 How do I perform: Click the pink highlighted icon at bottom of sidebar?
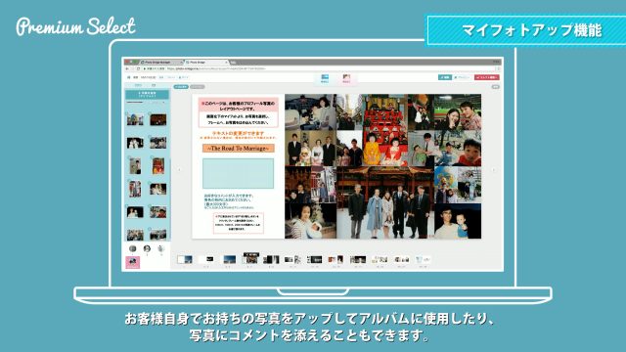point(133,262)
